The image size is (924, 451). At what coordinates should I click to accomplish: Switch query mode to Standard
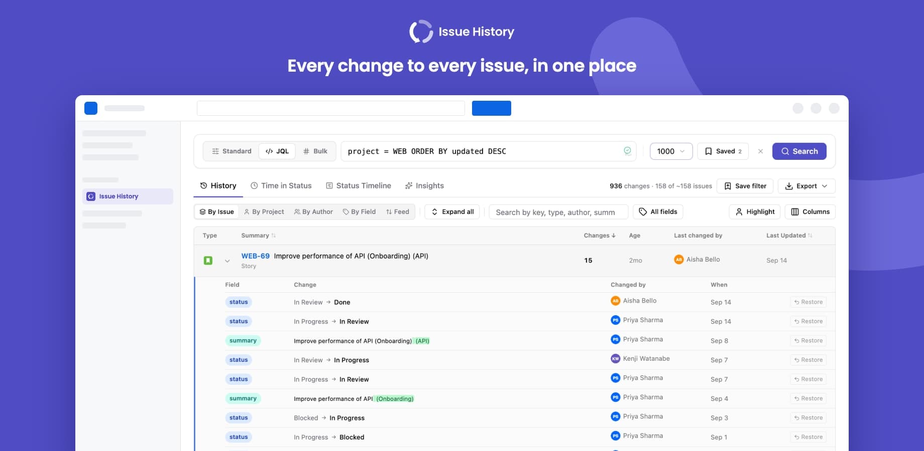point(232,151)
